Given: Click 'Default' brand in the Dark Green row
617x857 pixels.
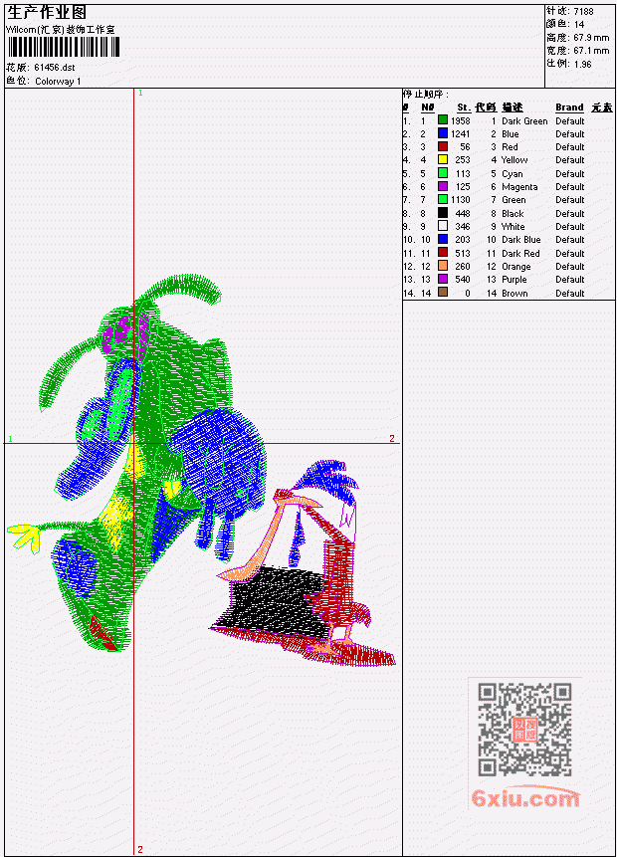Looking at the screenshot, I should click(570, 120).
